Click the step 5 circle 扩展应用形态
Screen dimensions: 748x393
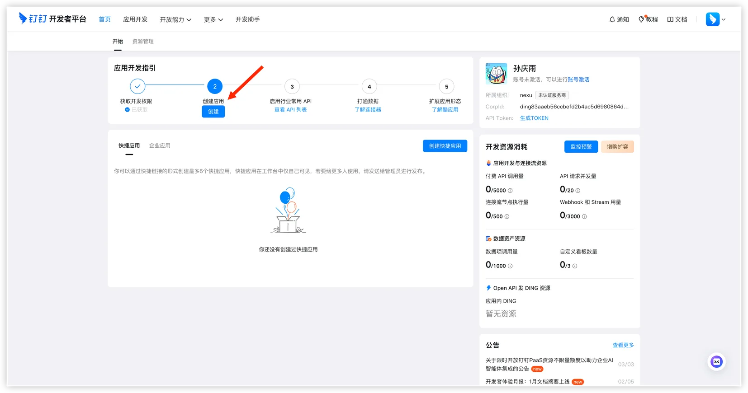click(x=447, y=86)
